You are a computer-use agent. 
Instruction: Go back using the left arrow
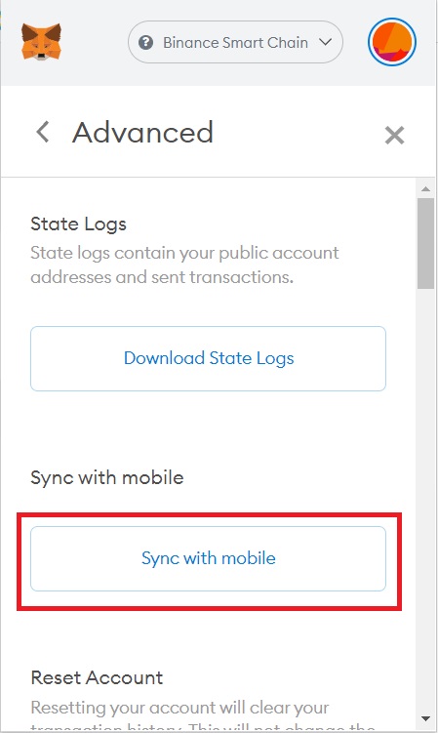pyautogui.click(x=43, y=132)
